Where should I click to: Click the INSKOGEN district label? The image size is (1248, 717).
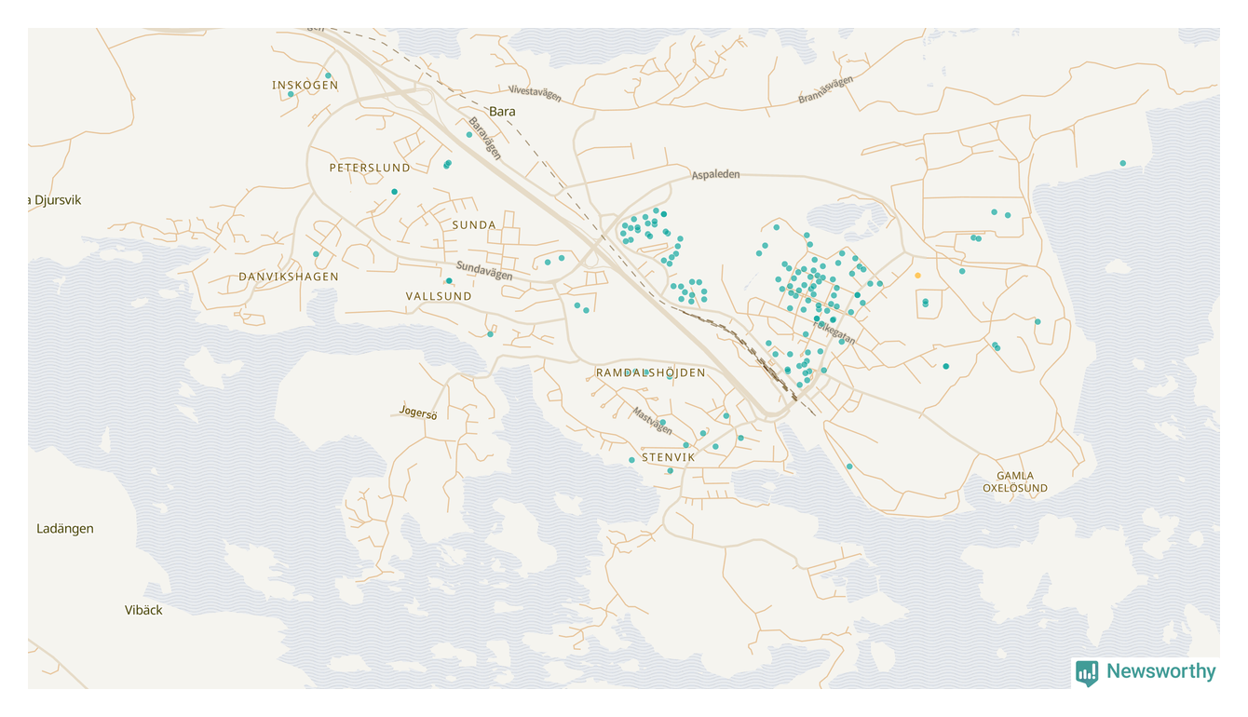point(305,86)
